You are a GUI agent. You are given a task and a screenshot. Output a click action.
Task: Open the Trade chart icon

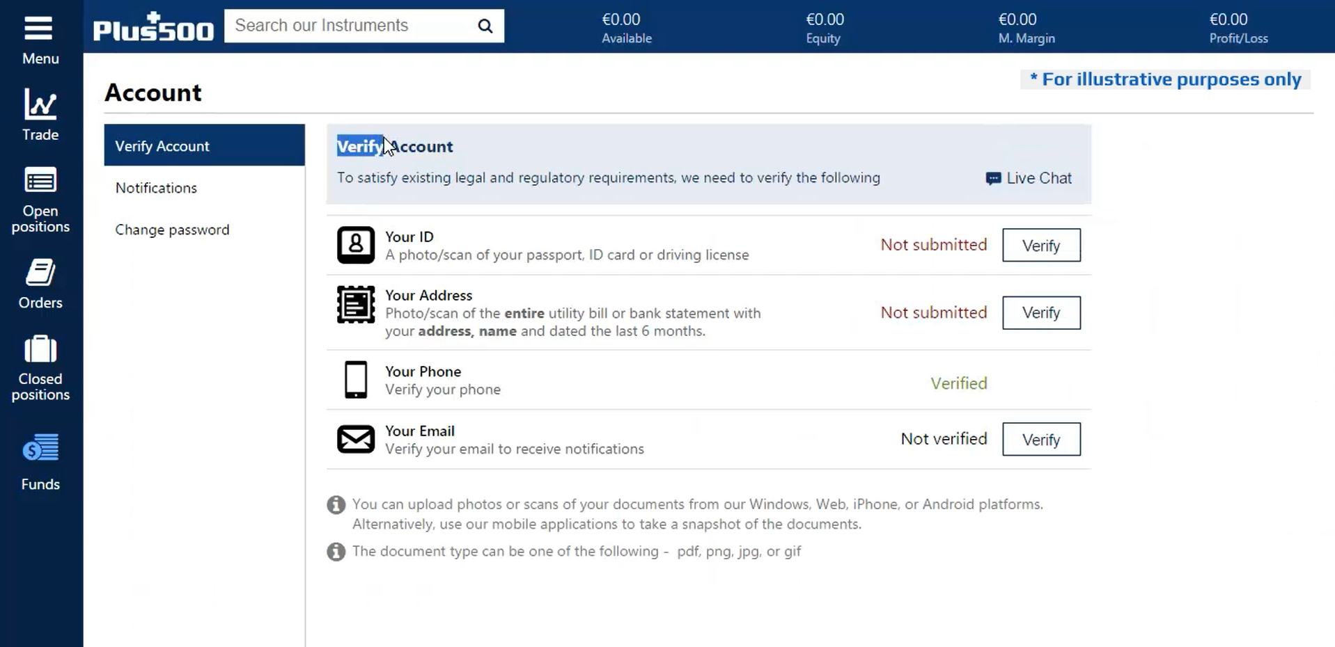tap(40, 104)
